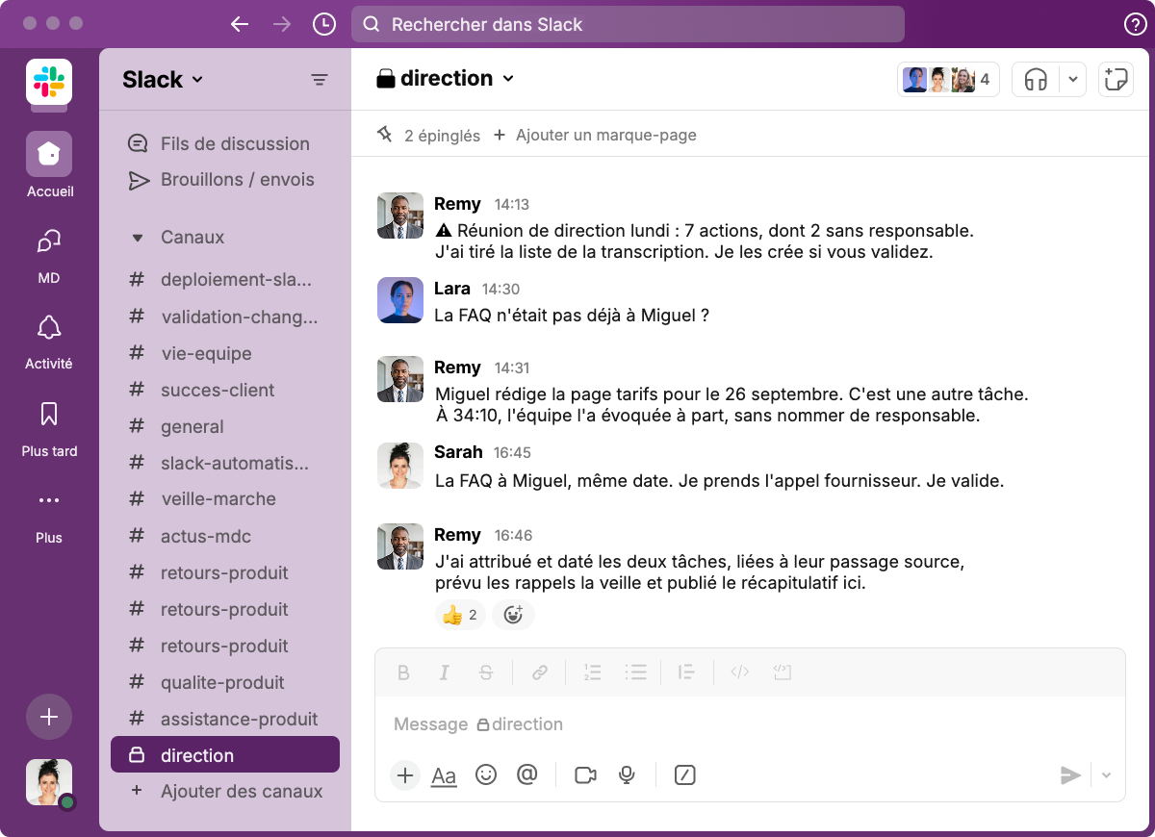The image size is (1155, 837).
Task: Click Lara's avatar on the 14:30 message
Action: click(400, 300)
